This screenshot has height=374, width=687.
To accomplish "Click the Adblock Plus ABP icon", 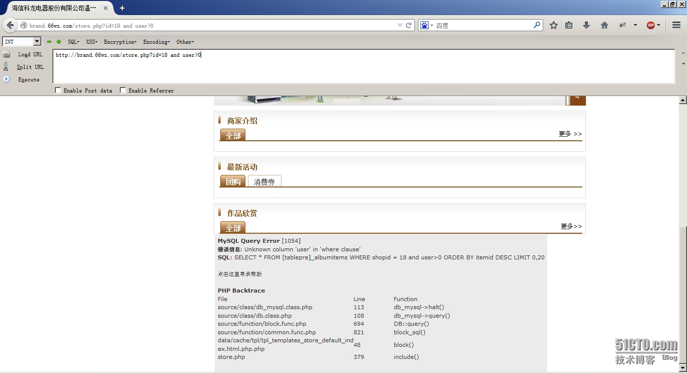I will coord(651,25).
